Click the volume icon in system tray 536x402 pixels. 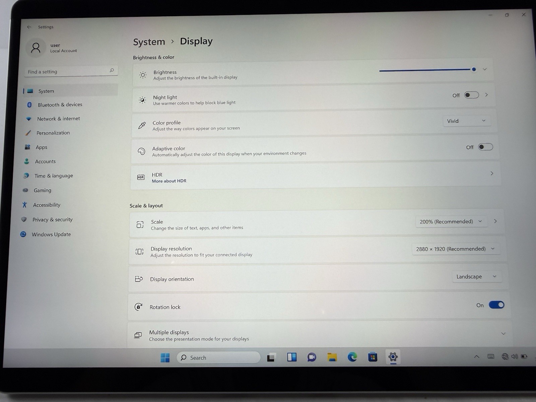515,356
